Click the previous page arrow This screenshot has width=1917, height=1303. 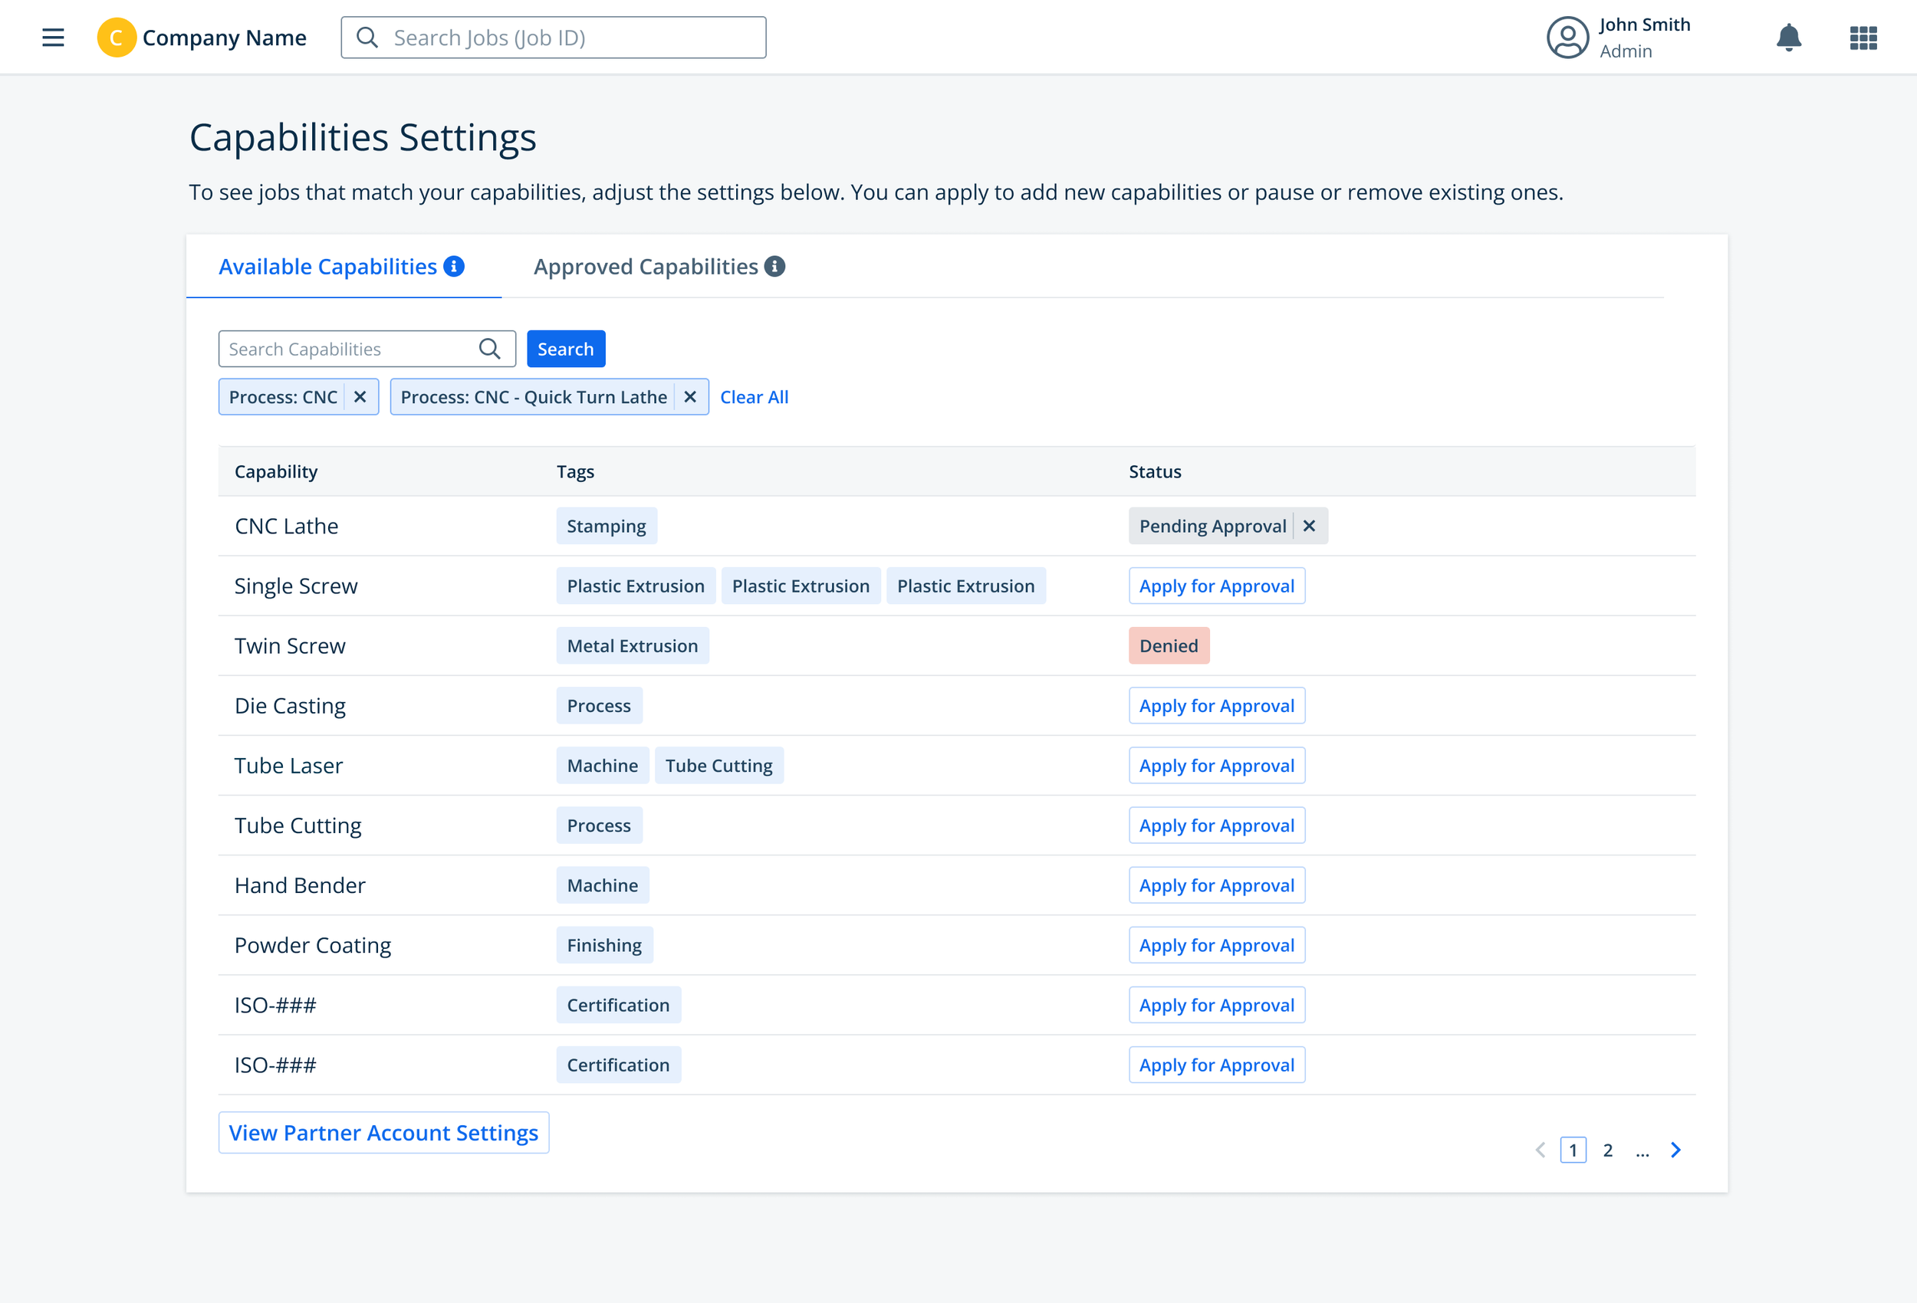[x=1540, y=1150]
